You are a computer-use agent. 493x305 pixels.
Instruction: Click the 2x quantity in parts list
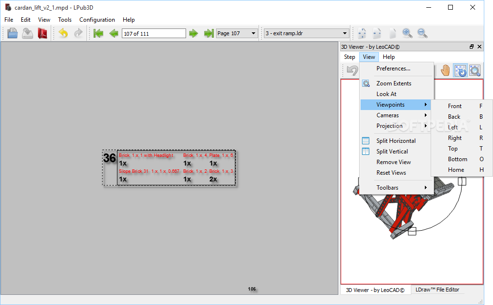coord(213,179)
